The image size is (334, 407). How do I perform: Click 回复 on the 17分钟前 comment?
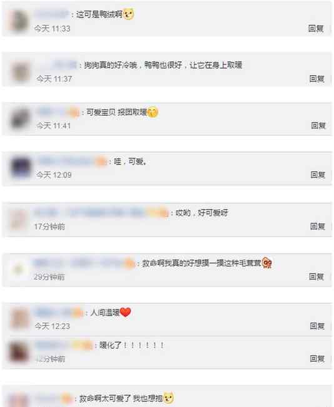tap(318, 226)
